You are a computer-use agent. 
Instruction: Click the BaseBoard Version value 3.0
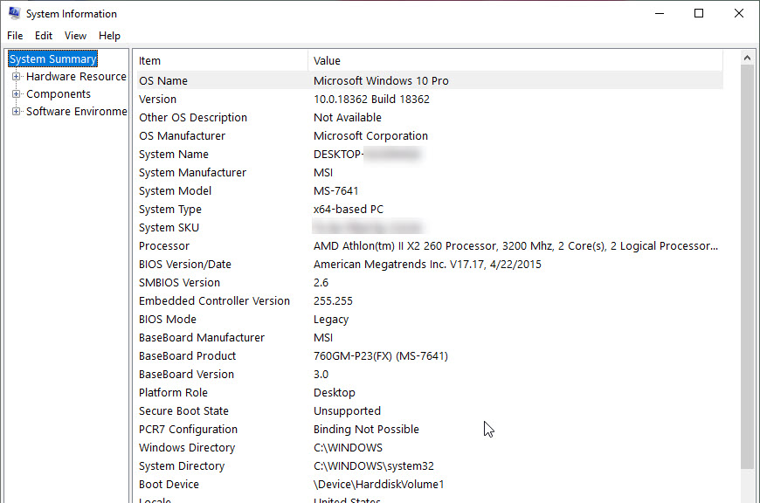(x=321, y=375)
